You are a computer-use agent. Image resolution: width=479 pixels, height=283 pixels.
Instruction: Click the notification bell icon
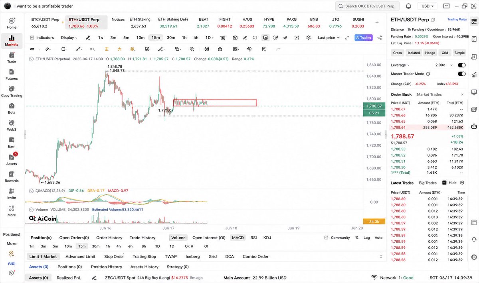(408, 6)
